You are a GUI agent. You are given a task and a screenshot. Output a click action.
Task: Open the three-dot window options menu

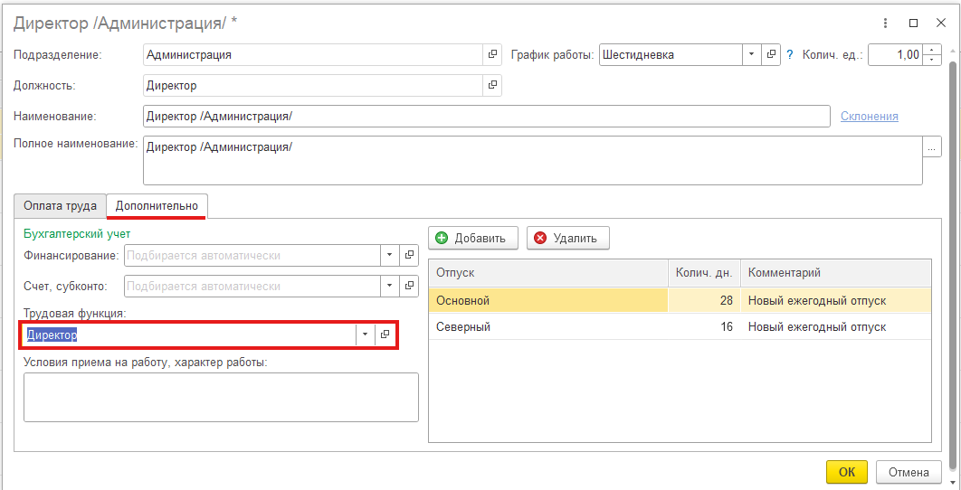coord(885,24)
